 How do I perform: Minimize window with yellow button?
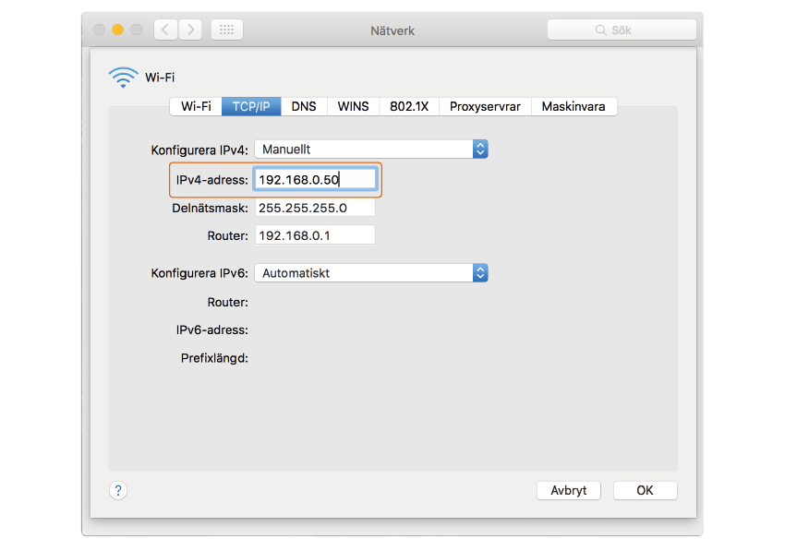[117, 30]
